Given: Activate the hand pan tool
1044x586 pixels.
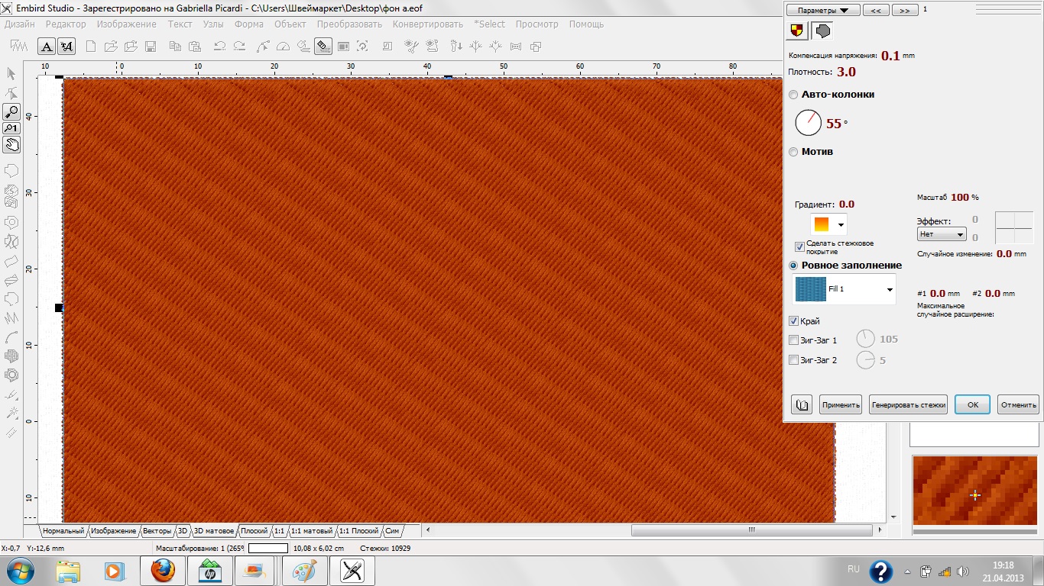Looking at the screenshot, I should coord(11,144).
